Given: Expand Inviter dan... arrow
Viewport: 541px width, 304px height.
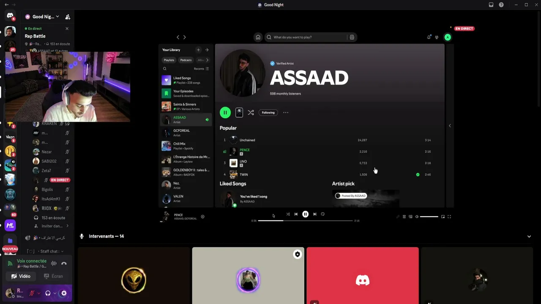Looking at the screenshot, I should click(x=67, y=226).
